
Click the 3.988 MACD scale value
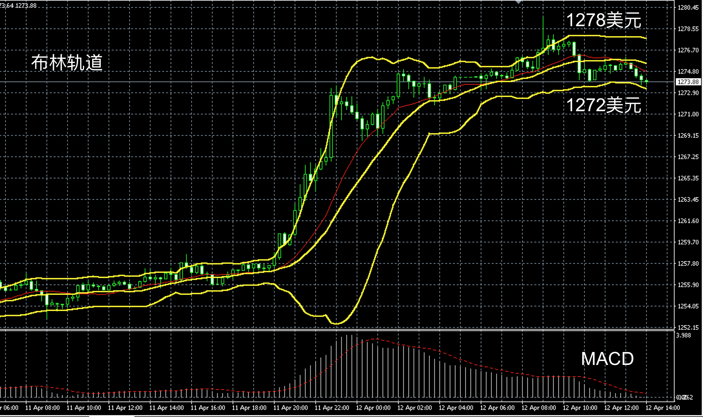coord(684,336)
